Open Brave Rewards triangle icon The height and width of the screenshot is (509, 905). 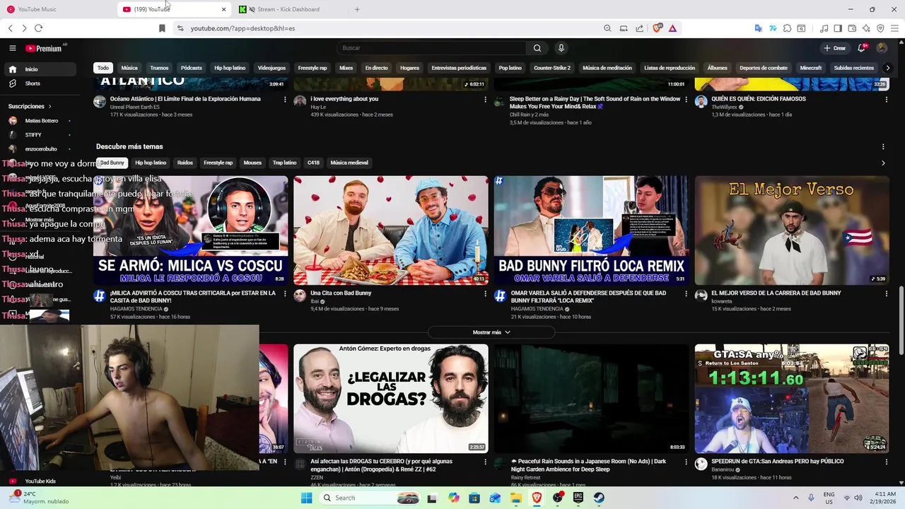[672, 28]
